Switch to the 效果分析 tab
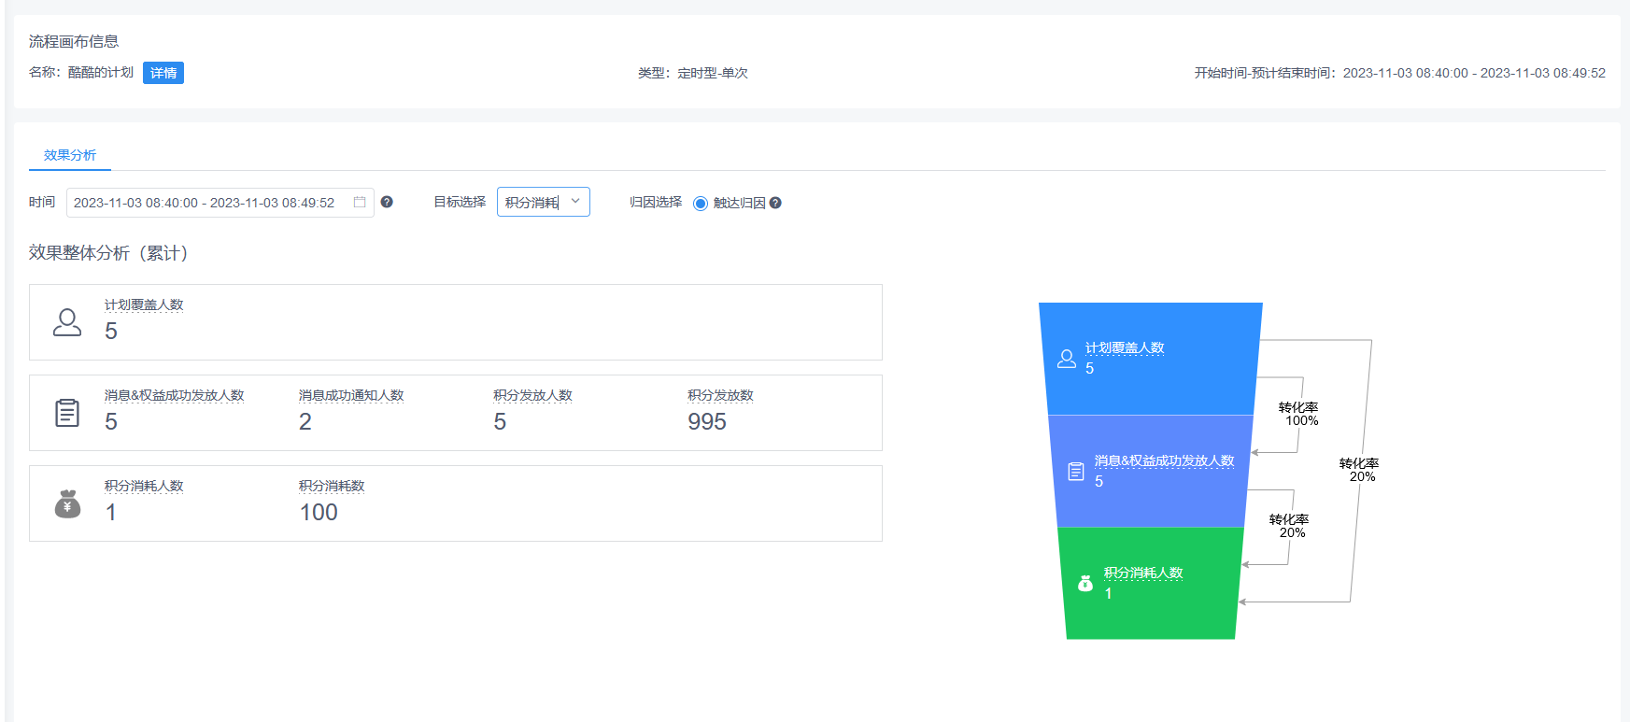 click(x=70, y=155)
